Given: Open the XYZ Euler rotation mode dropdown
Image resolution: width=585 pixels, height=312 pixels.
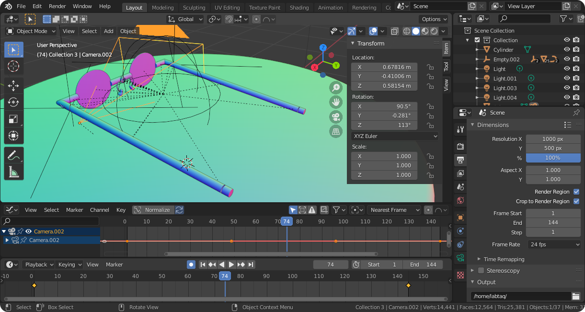Looking at the screenshot, I should click(394, 136).
